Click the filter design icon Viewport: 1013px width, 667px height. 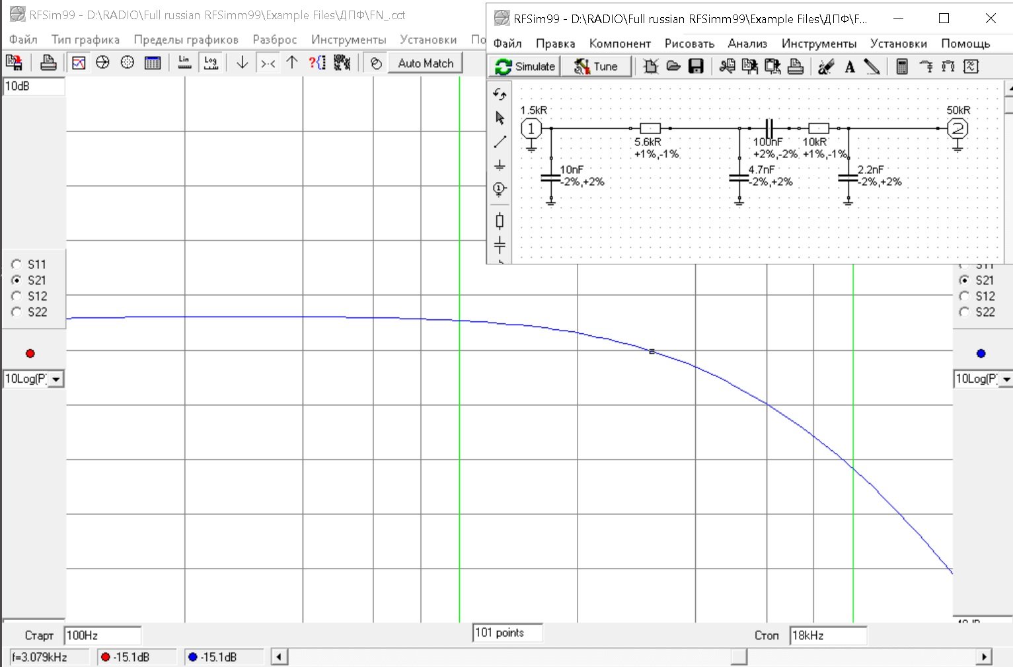971,67
